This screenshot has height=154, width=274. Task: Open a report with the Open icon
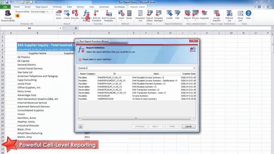59,15
